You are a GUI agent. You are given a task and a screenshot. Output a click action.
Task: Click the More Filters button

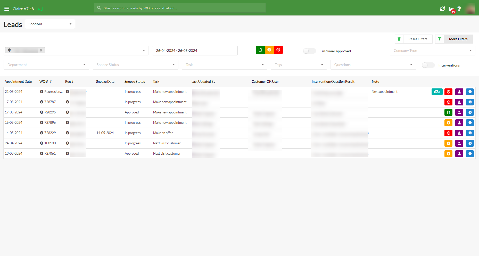pos(458,39)
